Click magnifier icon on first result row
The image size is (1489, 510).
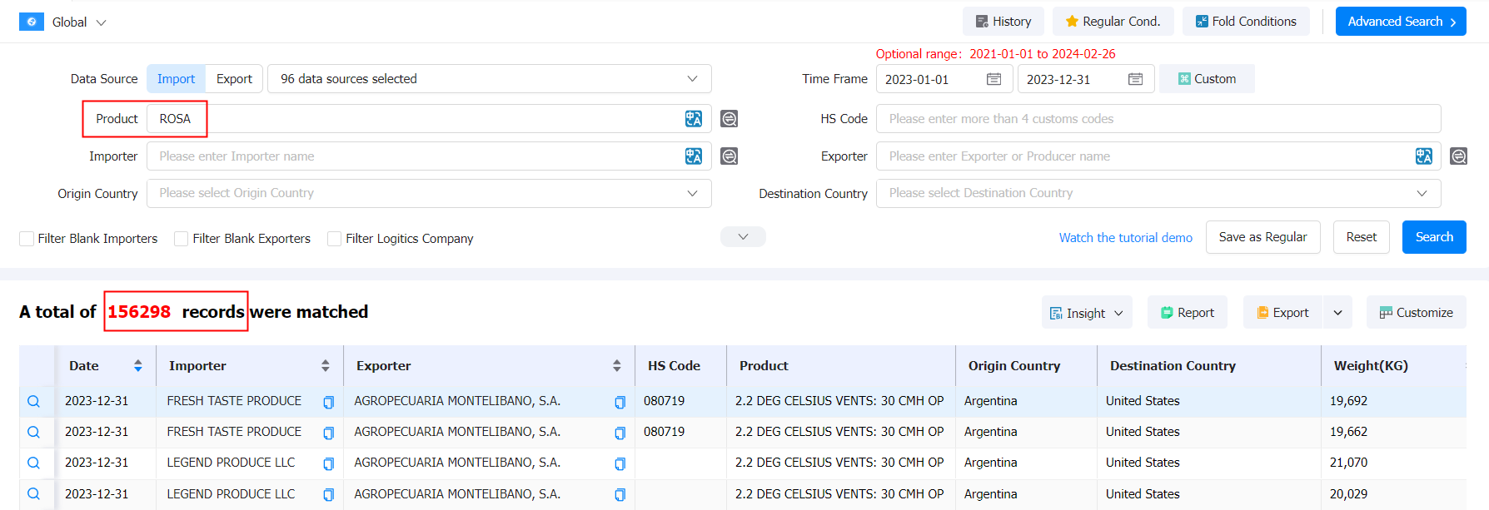33,401
